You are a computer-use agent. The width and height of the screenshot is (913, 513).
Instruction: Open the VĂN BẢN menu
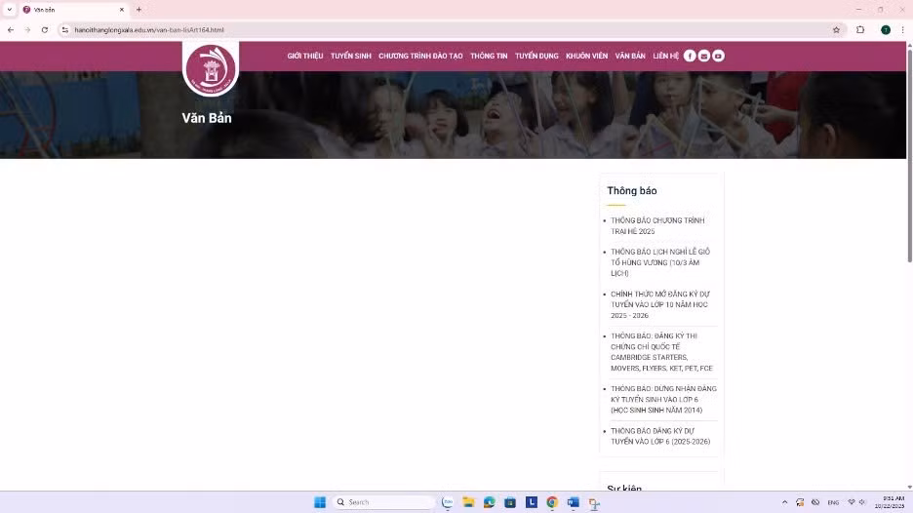(x=630, y=56)
